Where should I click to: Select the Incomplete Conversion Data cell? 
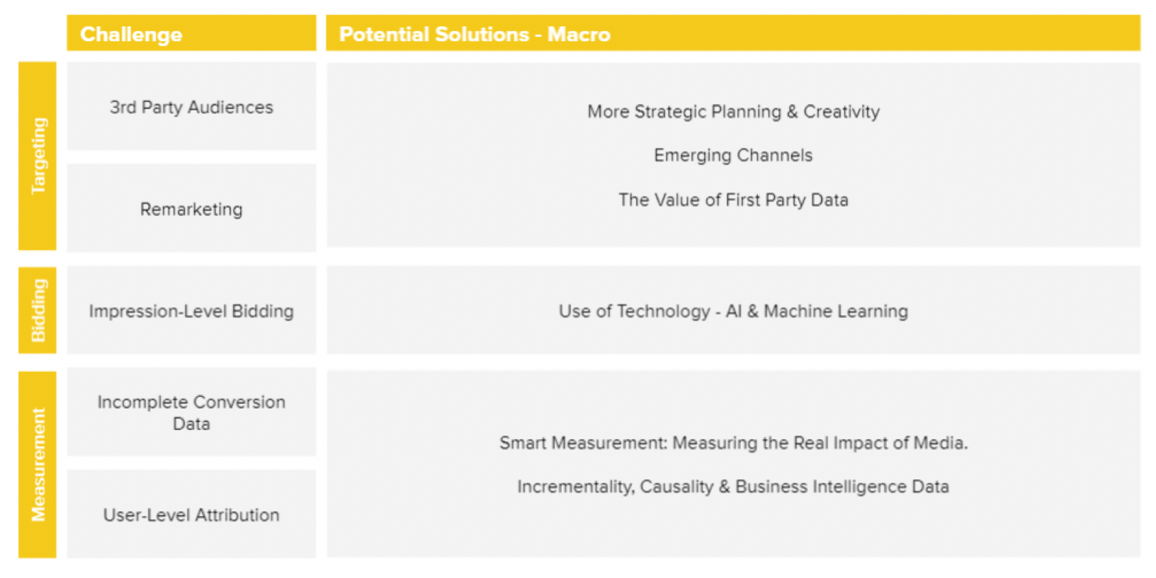tap(191, 412)
